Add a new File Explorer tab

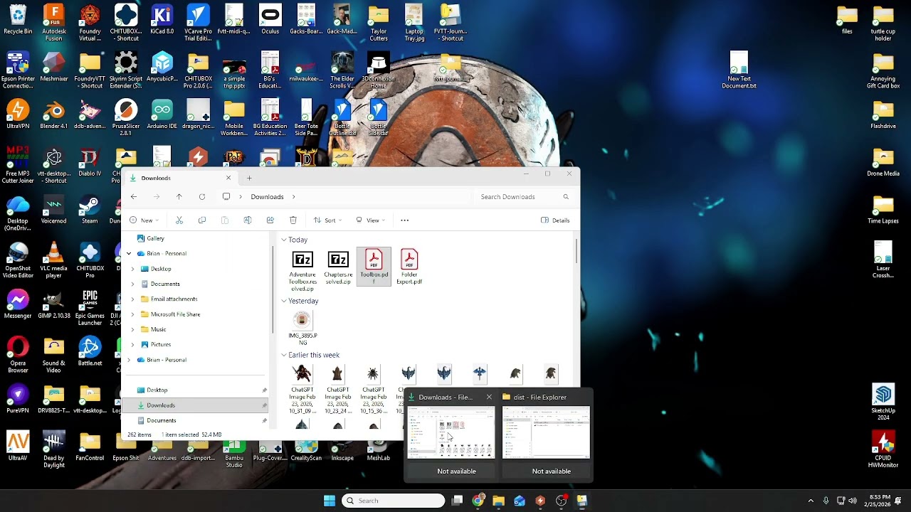(249, 178)
